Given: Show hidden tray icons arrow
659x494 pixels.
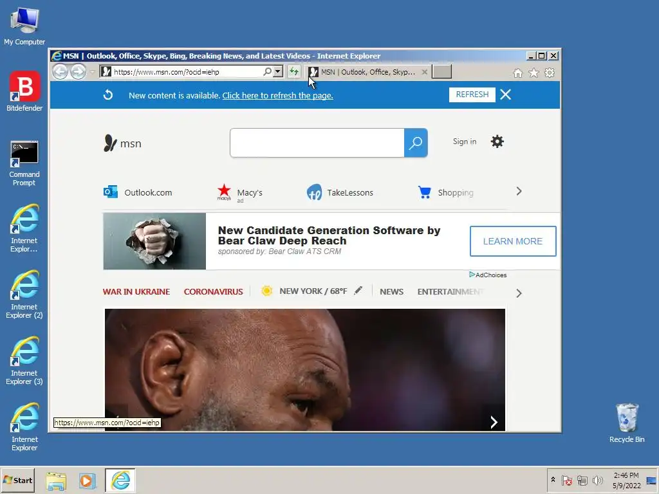Looking at the screenshot, I should pyautogui.click(x=553, y=480).
